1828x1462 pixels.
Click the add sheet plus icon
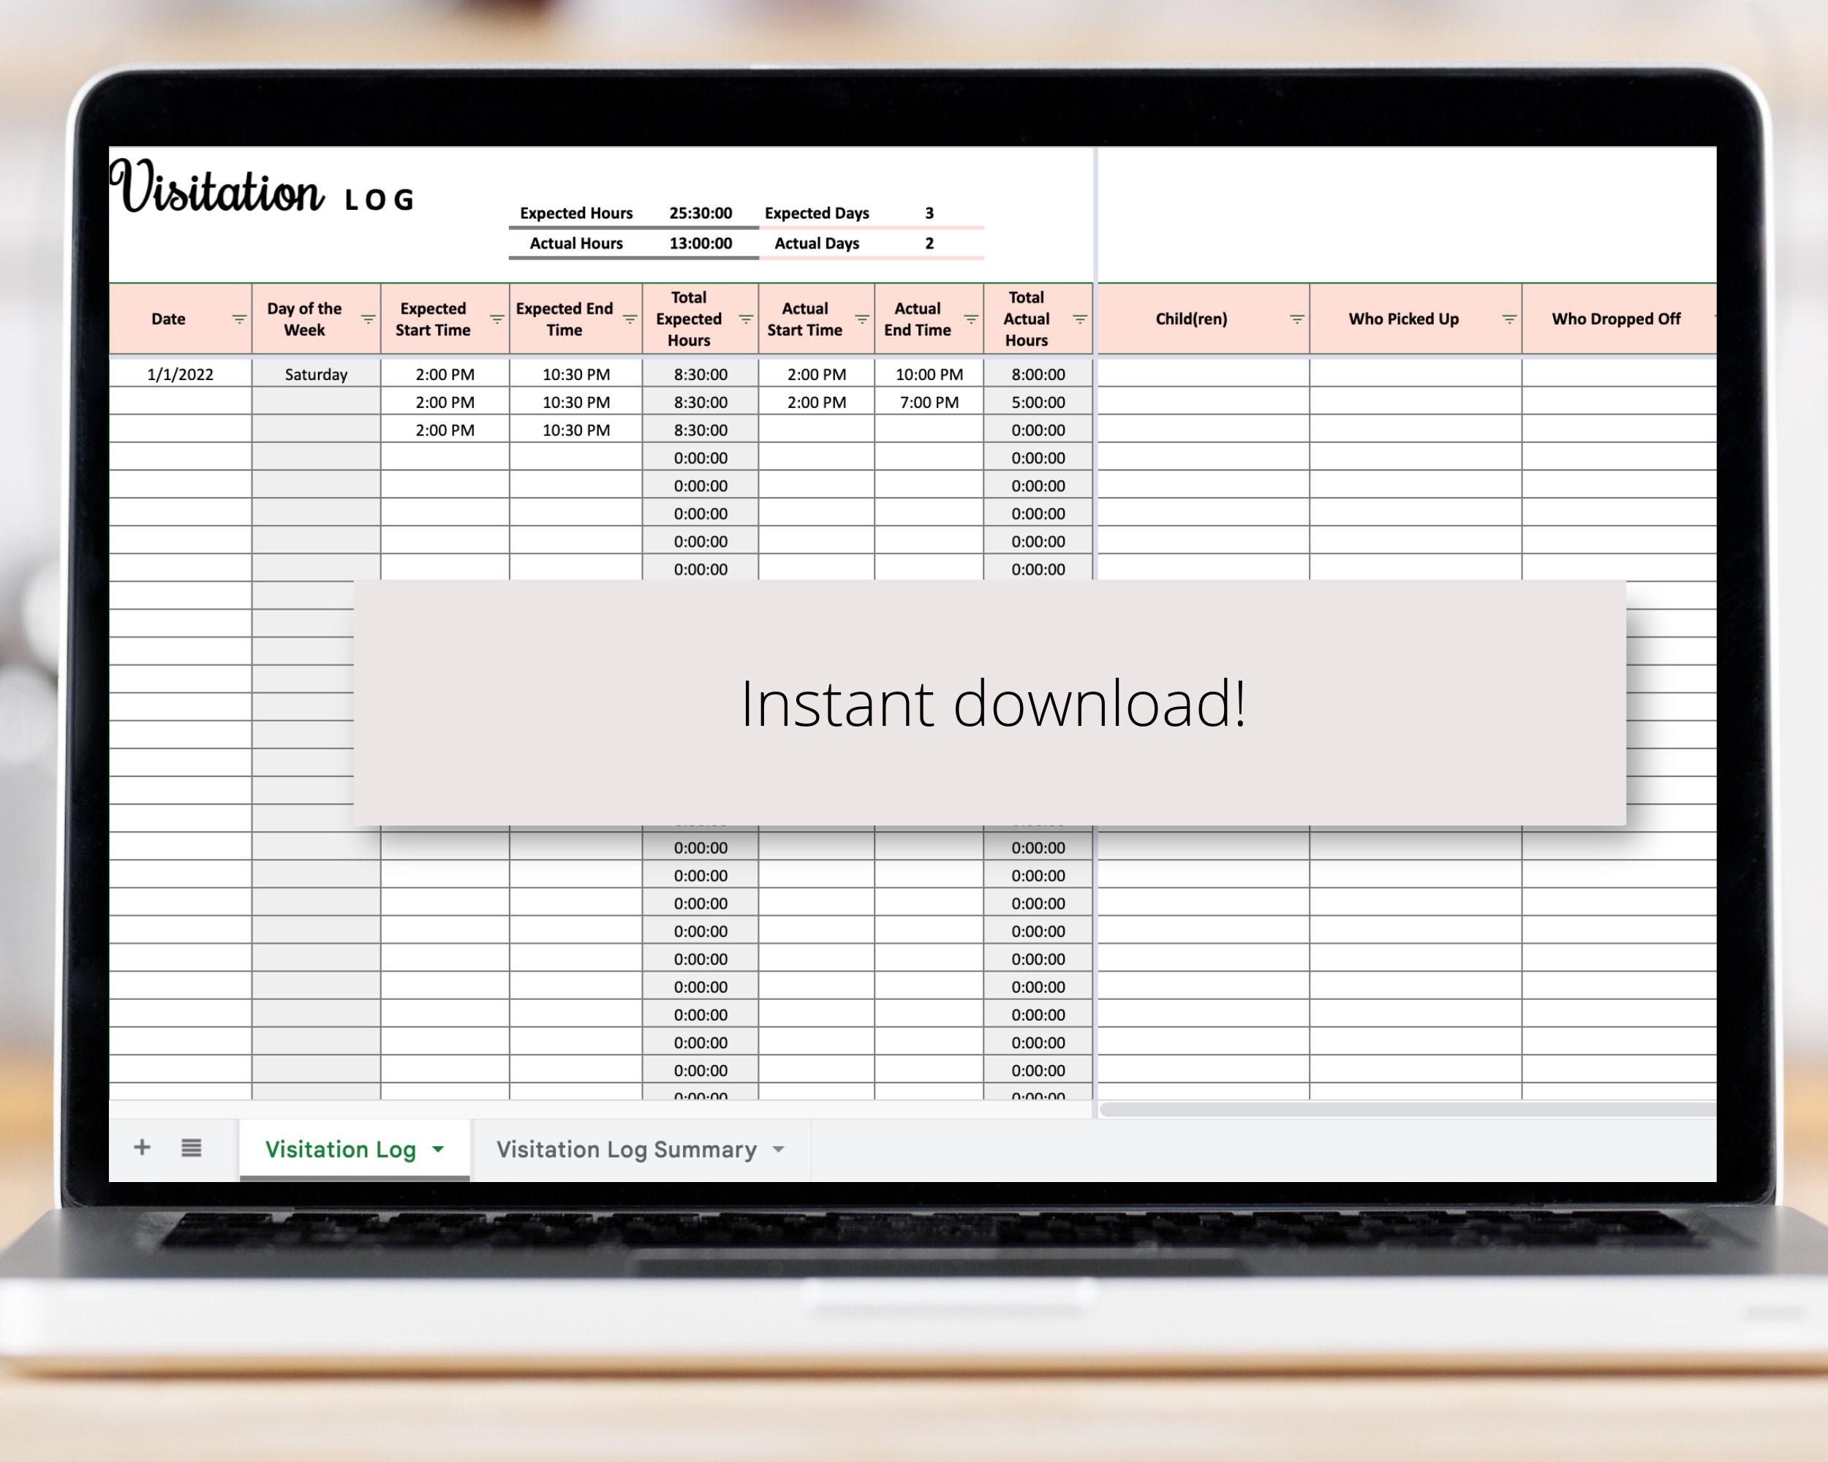click(143, 1148)
